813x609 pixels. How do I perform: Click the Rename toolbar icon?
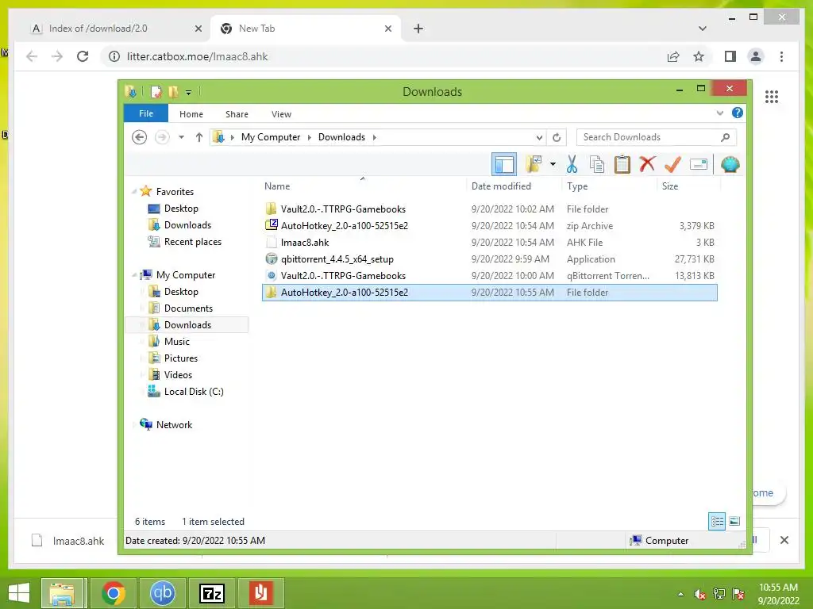coord(699,164)
